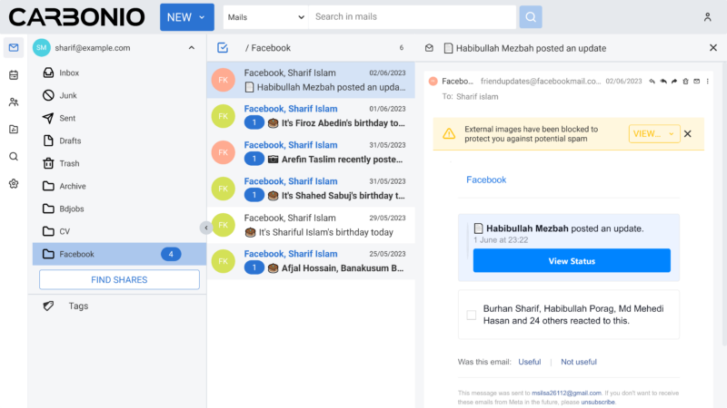Close the email preview panel
Viewport: 727px width, 408px height.
click(713, 48)
